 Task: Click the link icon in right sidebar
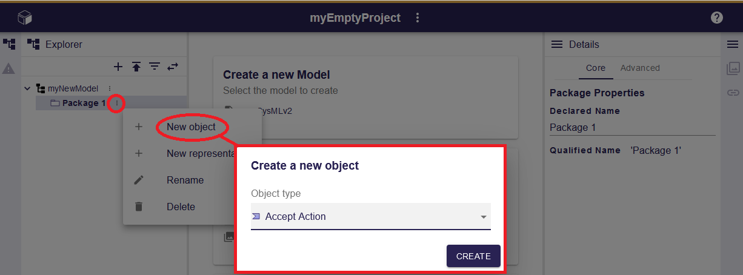(x=733, y=93)
